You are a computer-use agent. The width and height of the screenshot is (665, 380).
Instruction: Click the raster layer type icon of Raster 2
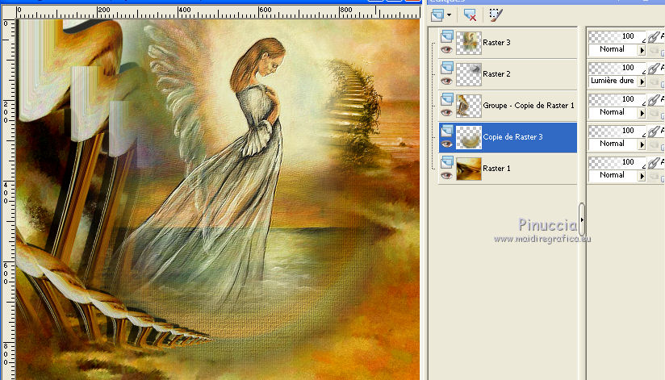pyautogui.click(x=446, y=68)
